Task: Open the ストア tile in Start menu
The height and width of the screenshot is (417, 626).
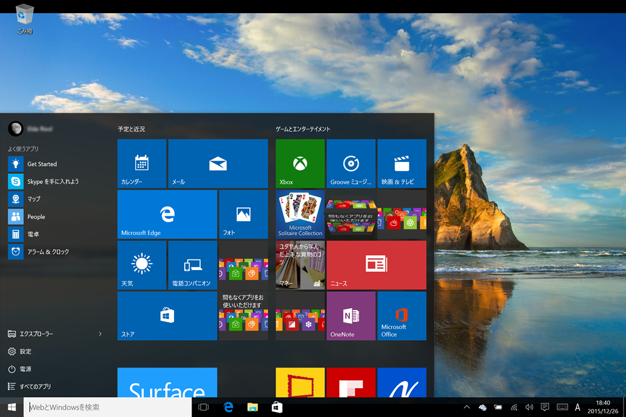Action: [x=167, y=316]
